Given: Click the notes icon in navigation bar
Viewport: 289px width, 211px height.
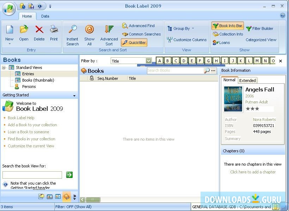Looking at the screenshot, I should tap(41, 197).
